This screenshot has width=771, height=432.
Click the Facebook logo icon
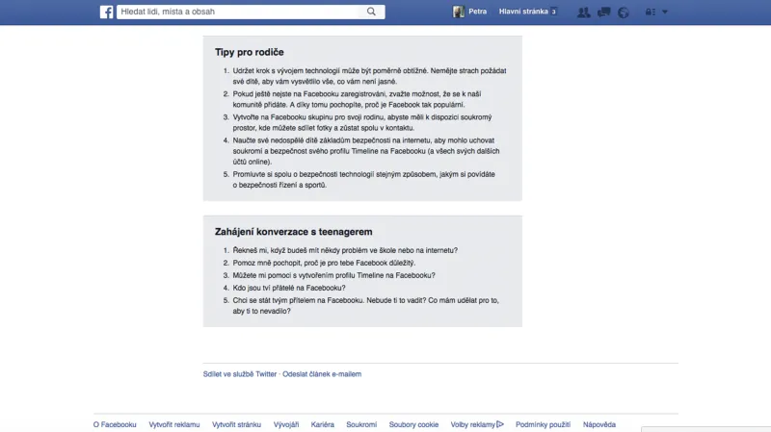click(106, 12)
